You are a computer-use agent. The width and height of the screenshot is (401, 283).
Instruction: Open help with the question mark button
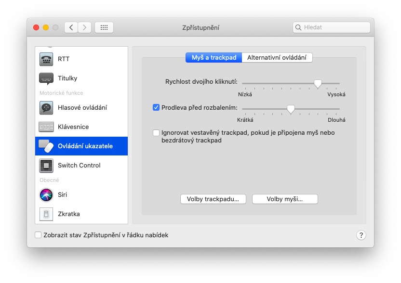pyautogui.click(x=361, y=235)
